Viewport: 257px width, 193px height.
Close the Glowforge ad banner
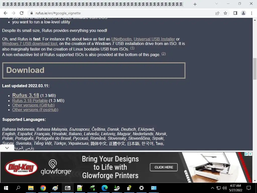point(250,154)
